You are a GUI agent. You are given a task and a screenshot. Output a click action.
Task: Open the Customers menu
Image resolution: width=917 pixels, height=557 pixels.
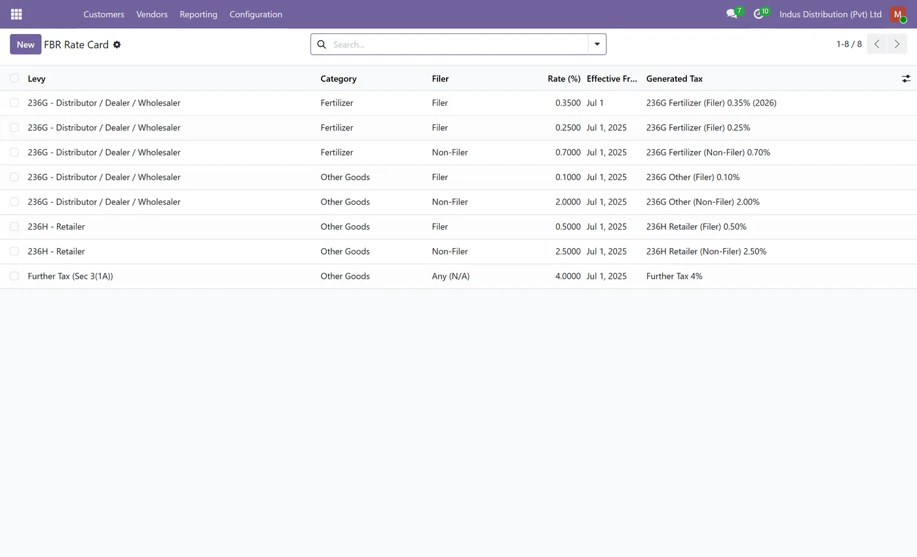103,14
